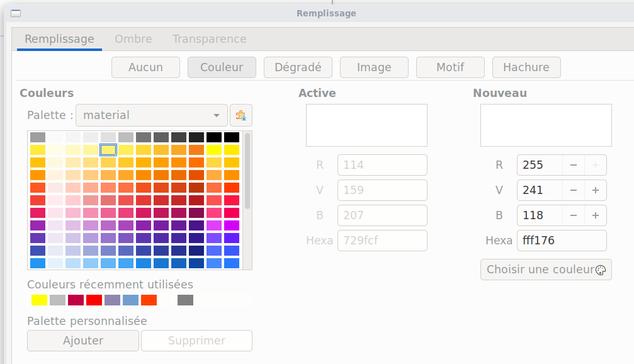The height and width of the screenshot is (364, 634).
Task: Decrease the red R value with minus
Action: [574, 165]
